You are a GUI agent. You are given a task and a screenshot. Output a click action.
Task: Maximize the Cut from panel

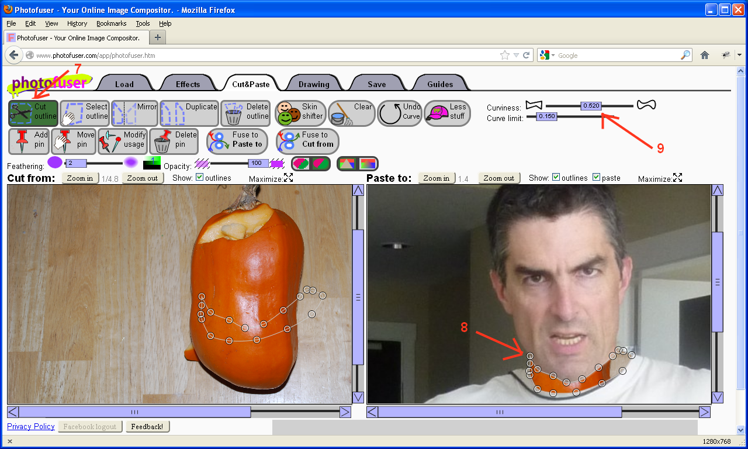[x=289, y=177]
